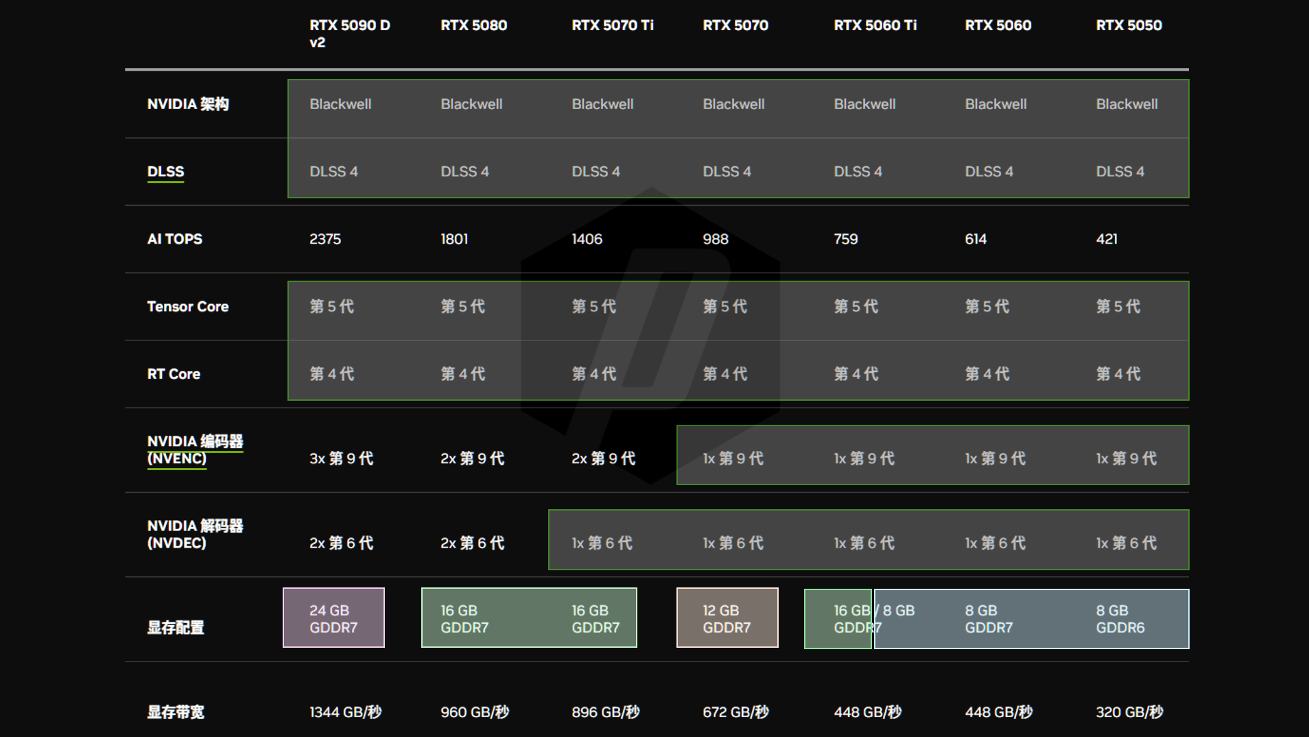Viewport: 1309px width, 737px height.
Task: Select the RTX 5090 D v2 column header
Action: click(349, 34)
